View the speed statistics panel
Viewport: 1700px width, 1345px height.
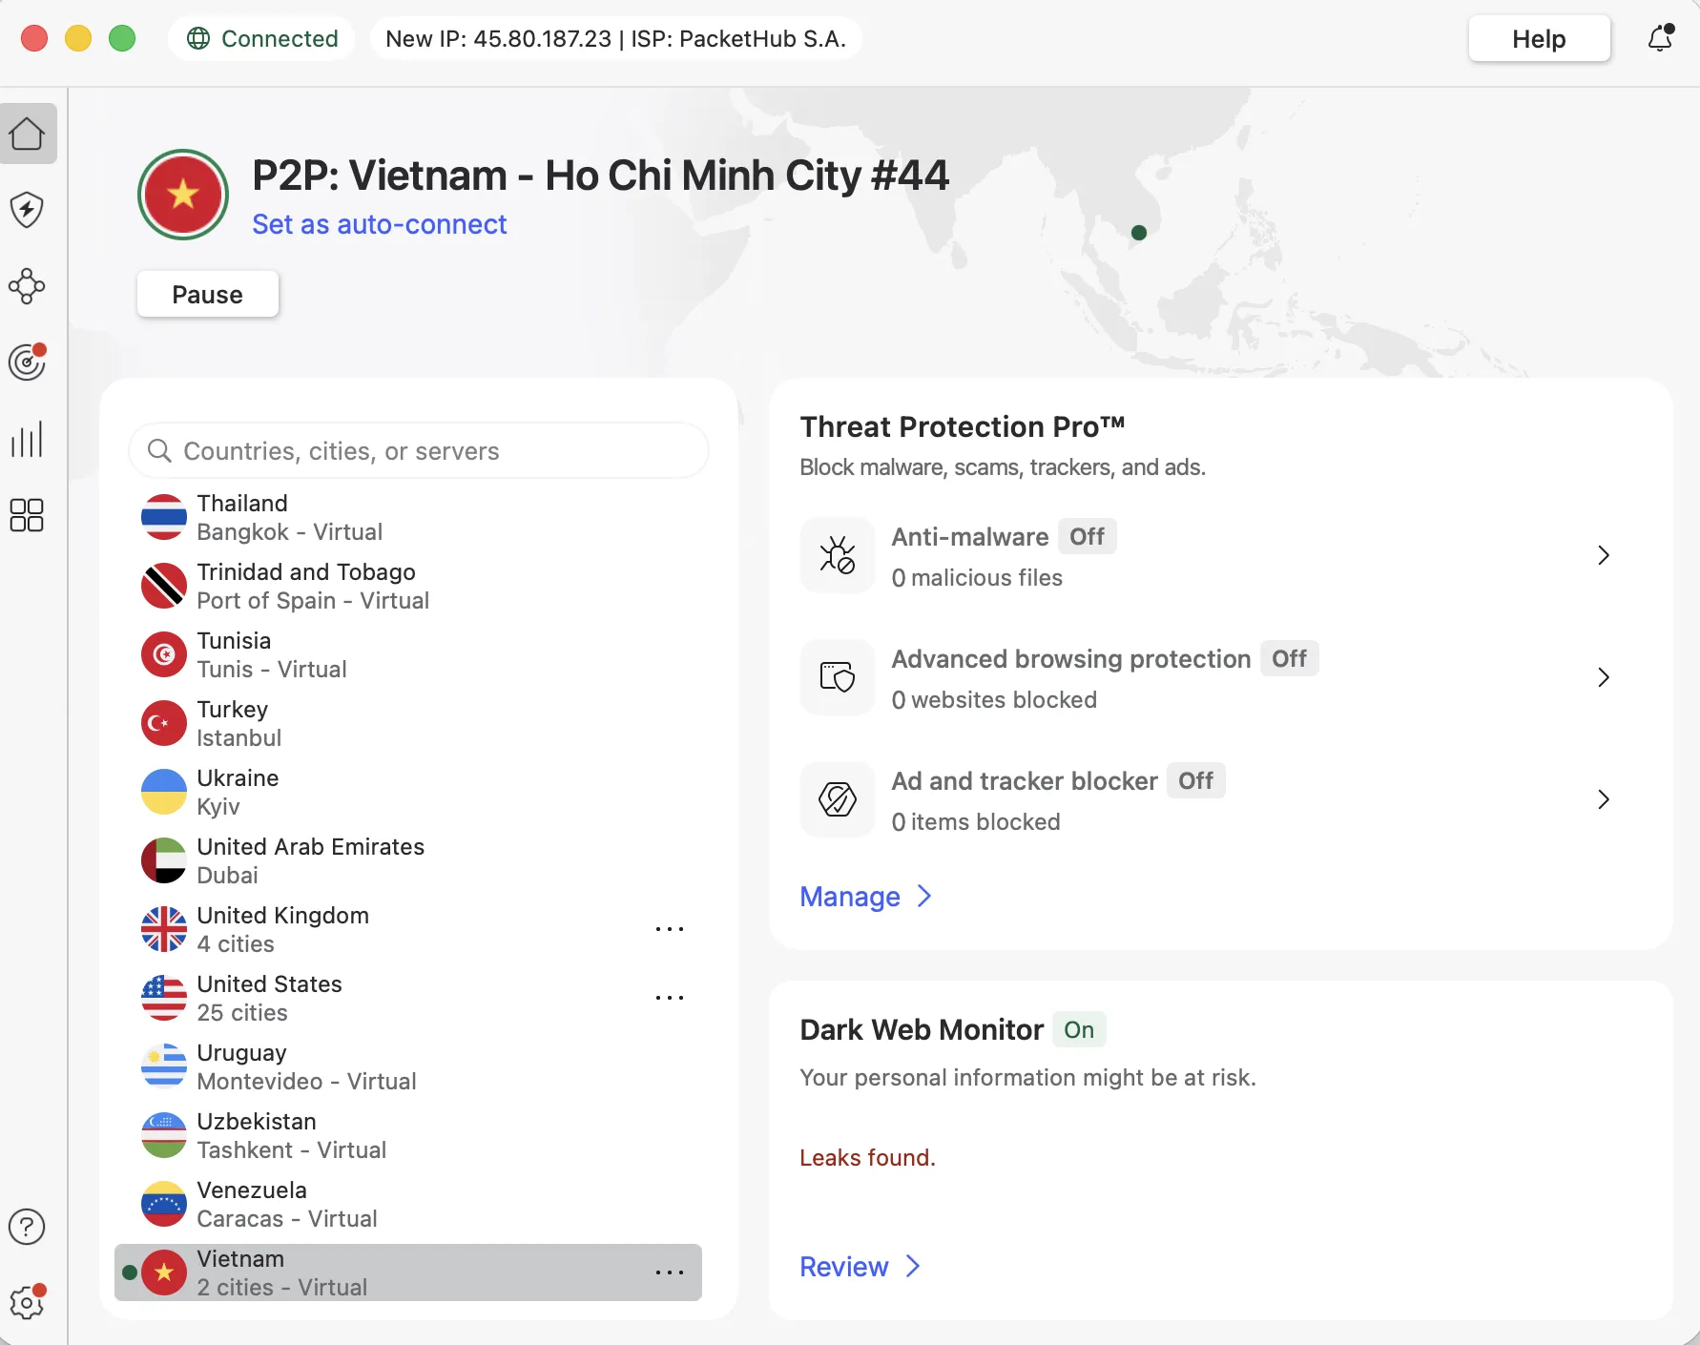pyautogui.click(x=28, y=439)
